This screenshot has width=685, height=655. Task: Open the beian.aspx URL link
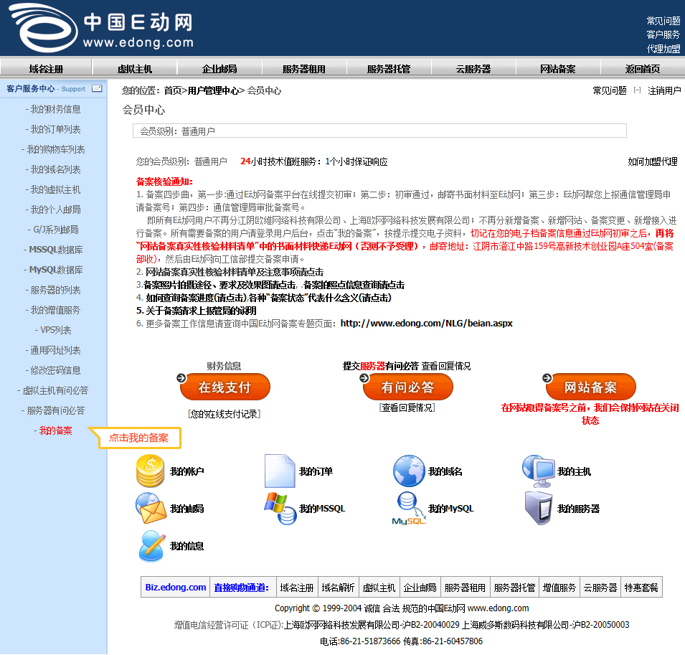click(x=426, y=324)
